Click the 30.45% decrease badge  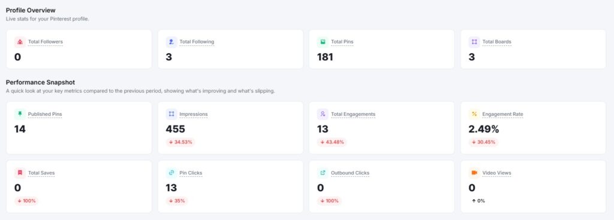pyautogui.click(x=484, y=142)
